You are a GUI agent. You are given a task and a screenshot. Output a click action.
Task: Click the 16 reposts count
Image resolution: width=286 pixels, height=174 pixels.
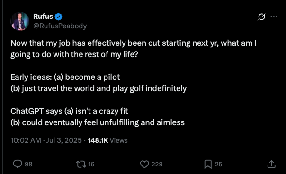91,164
